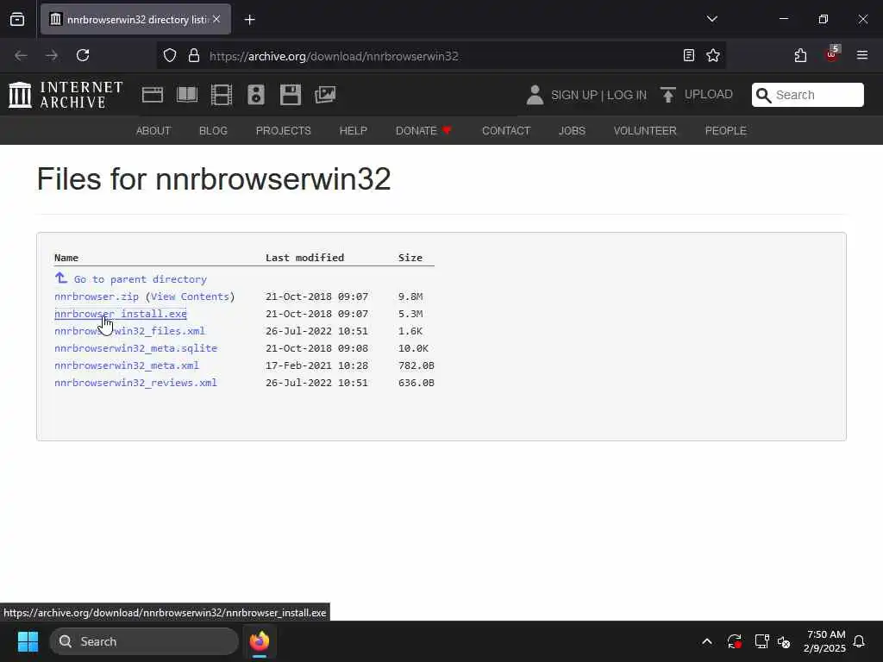Click the 9.8M size value
The image size is (883, 662).
pyautogui.click(x=410, y=297)
